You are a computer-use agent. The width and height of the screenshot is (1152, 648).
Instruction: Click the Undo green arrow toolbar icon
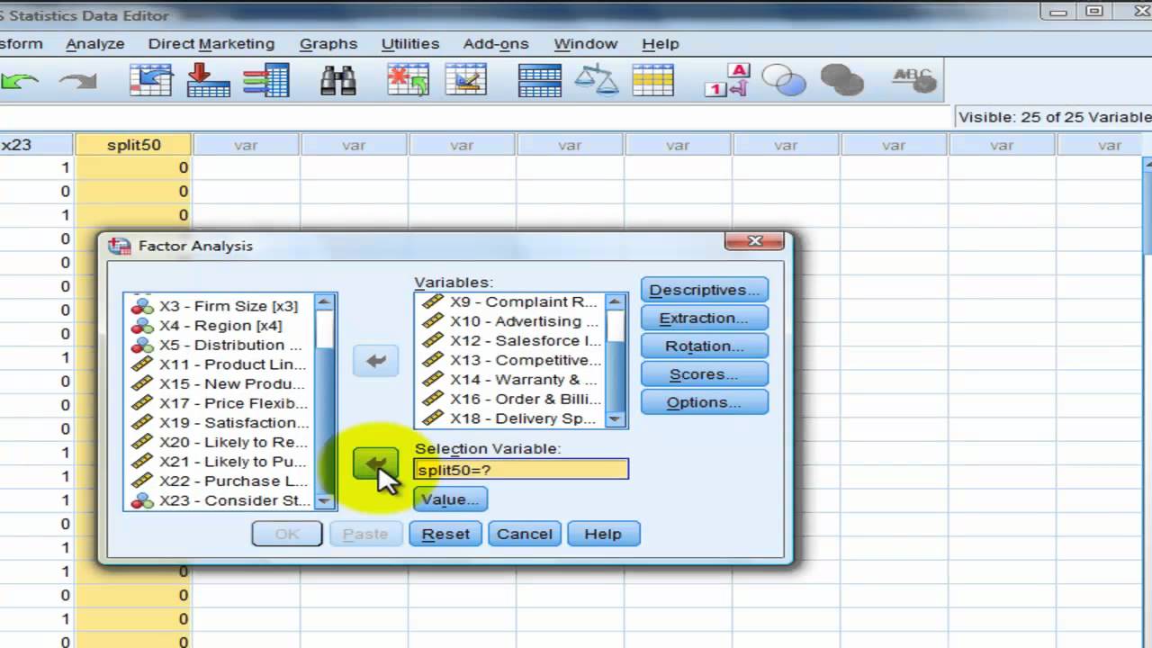click(x=18, y=81)
